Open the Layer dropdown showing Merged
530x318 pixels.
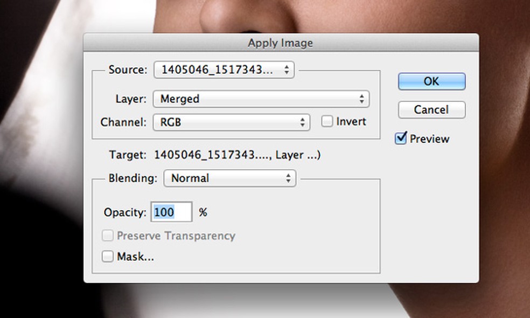tap(261, 99)
